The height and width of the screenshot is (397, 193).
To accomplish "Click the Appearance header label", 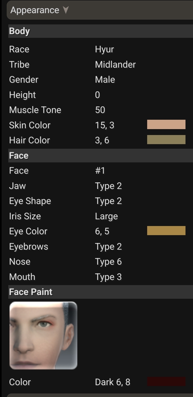I will click(x=35, y=10).
